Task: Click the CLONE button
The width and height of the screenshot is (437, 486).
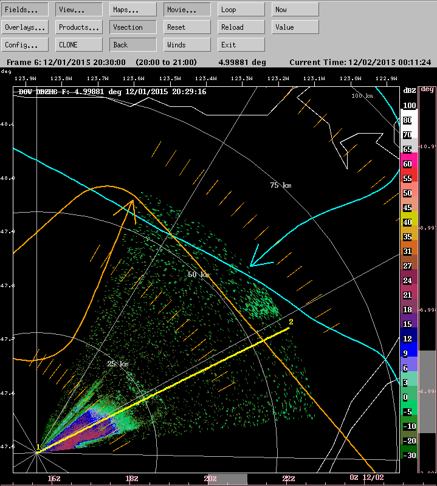Action: (79, 45)
